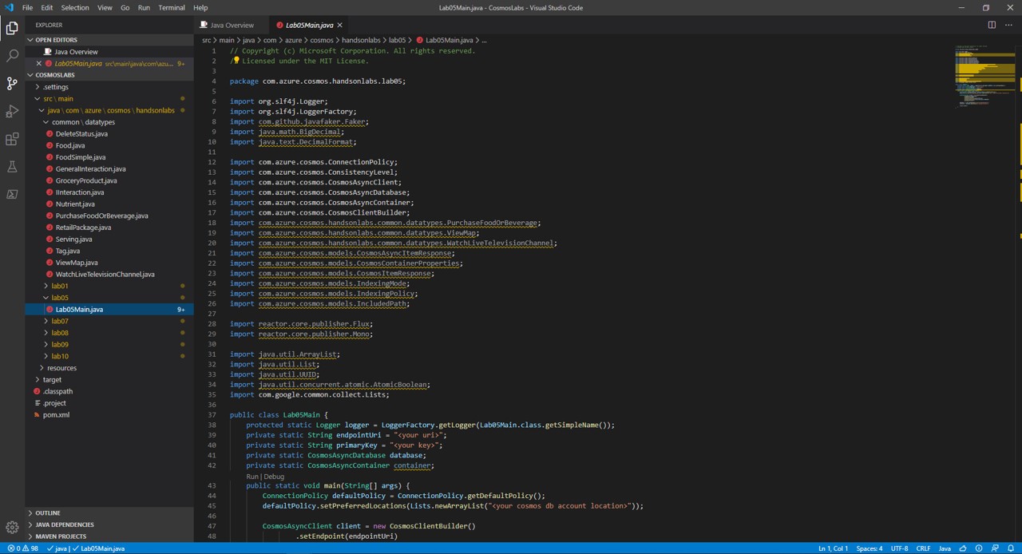This screenshot has width=1022, height=554.
Task: Open the Source Control view
Action: click(12, 83)
